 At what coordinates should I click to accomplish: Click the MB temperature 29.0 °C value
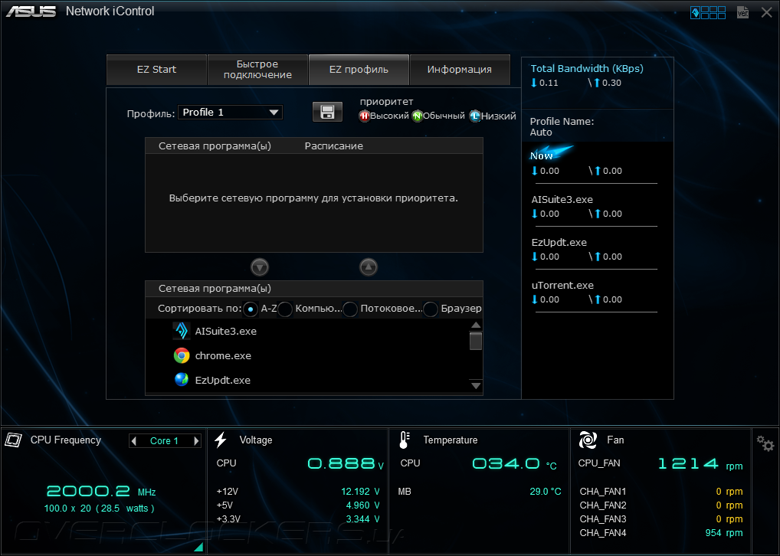(546, 492)
